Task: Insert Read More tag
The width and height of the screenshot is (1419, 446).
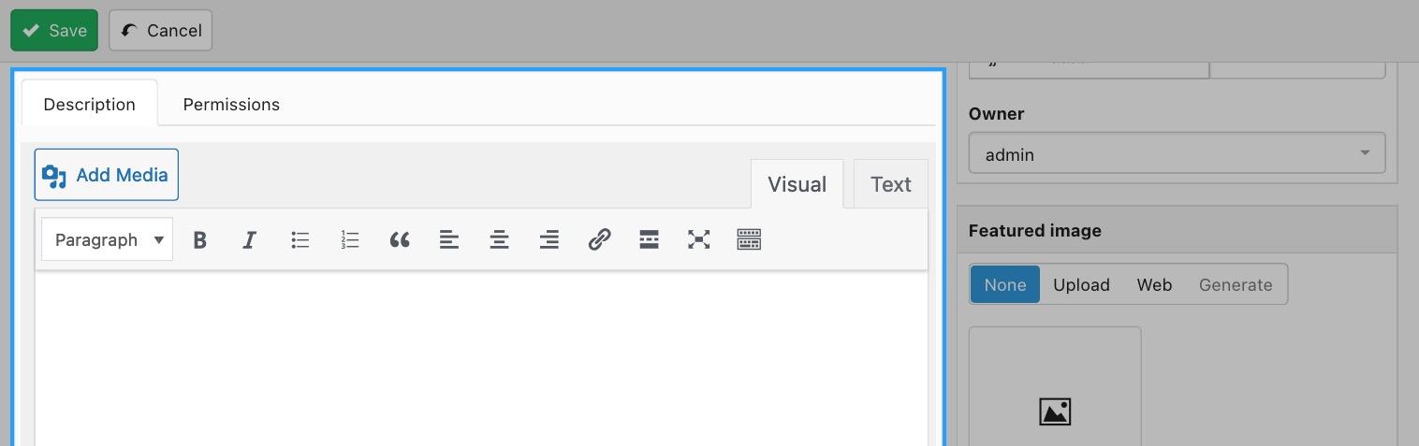Action: tap(650, 240)
